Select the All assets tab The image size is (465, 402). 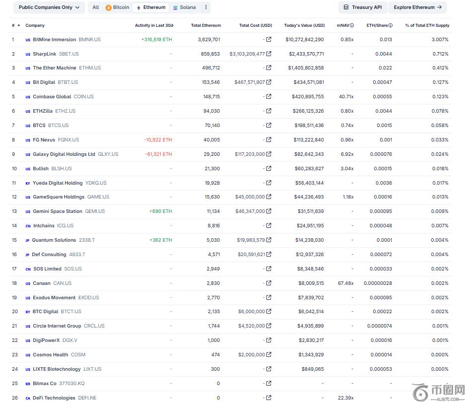(96, 7)
